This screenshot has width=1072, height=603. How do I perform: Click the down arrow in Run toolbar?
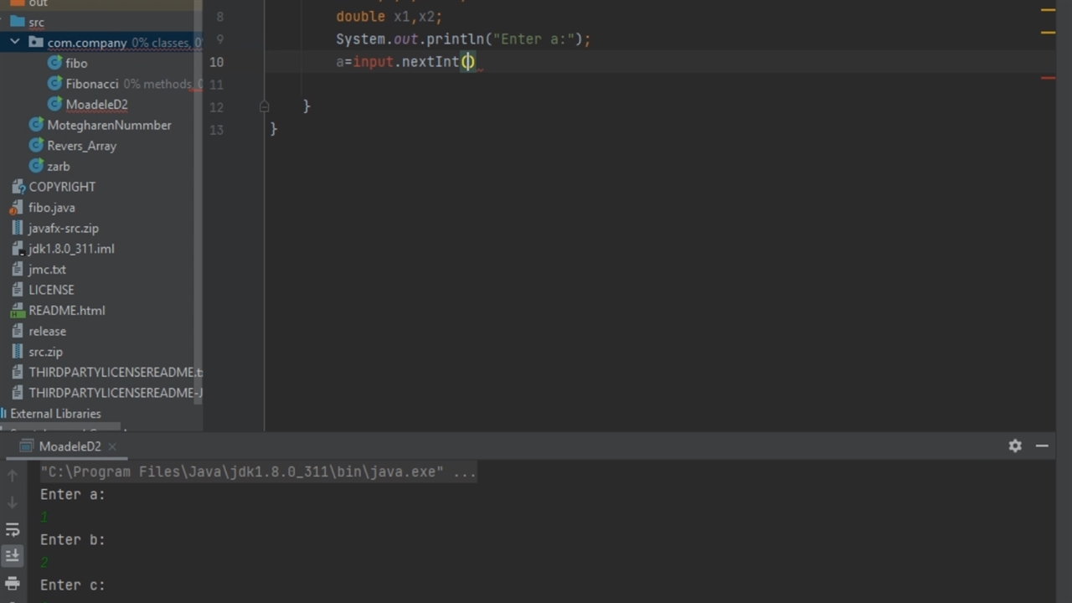pos(13,502)
